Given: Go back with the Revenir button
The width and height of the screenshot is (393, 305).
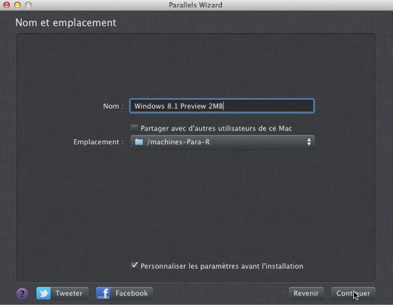Looking at the screenshot, I should 306,293.
